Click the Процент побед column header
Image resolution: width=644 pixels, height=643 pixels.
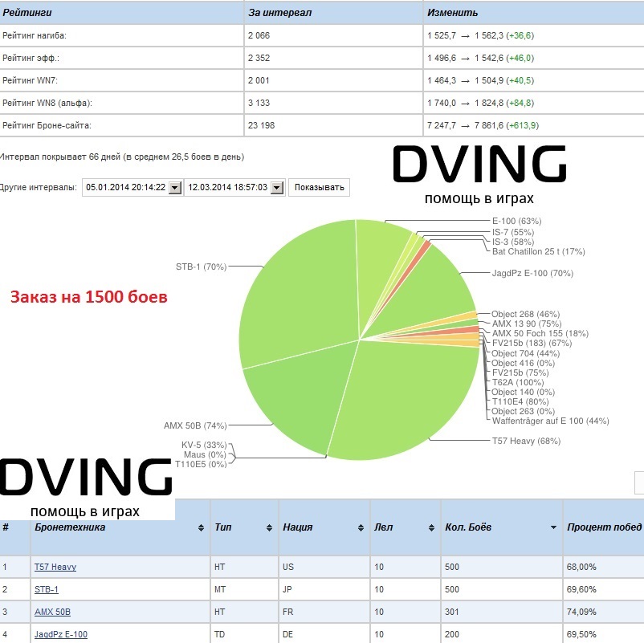(x=604, y=527)
